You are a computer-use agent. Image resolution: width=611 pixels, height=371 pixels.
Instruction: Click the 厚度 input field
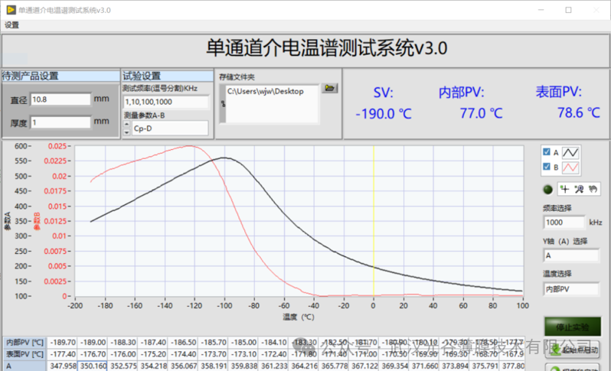point(60,122)
